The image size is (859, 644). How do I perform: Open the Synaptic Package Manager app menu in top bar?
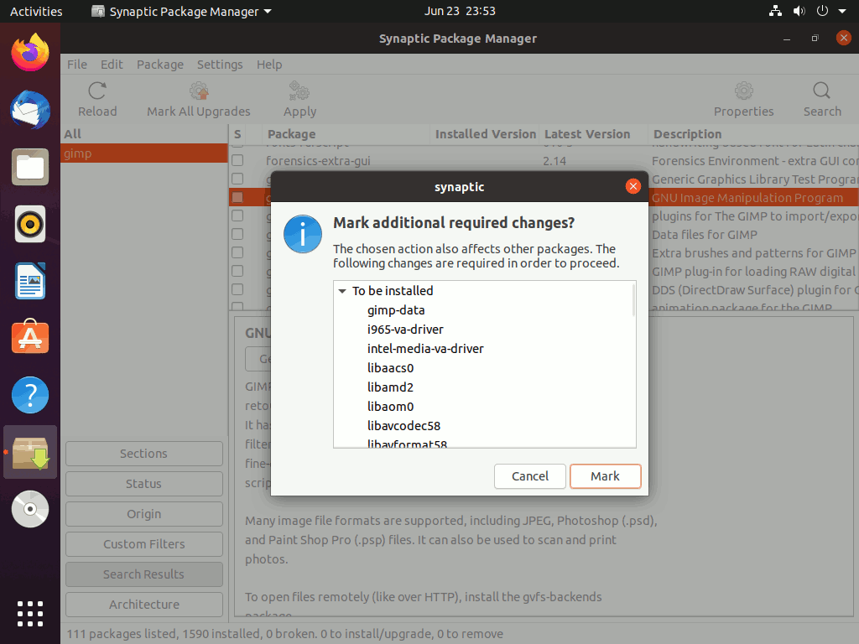pyautogui.click(x=181, y=11)
